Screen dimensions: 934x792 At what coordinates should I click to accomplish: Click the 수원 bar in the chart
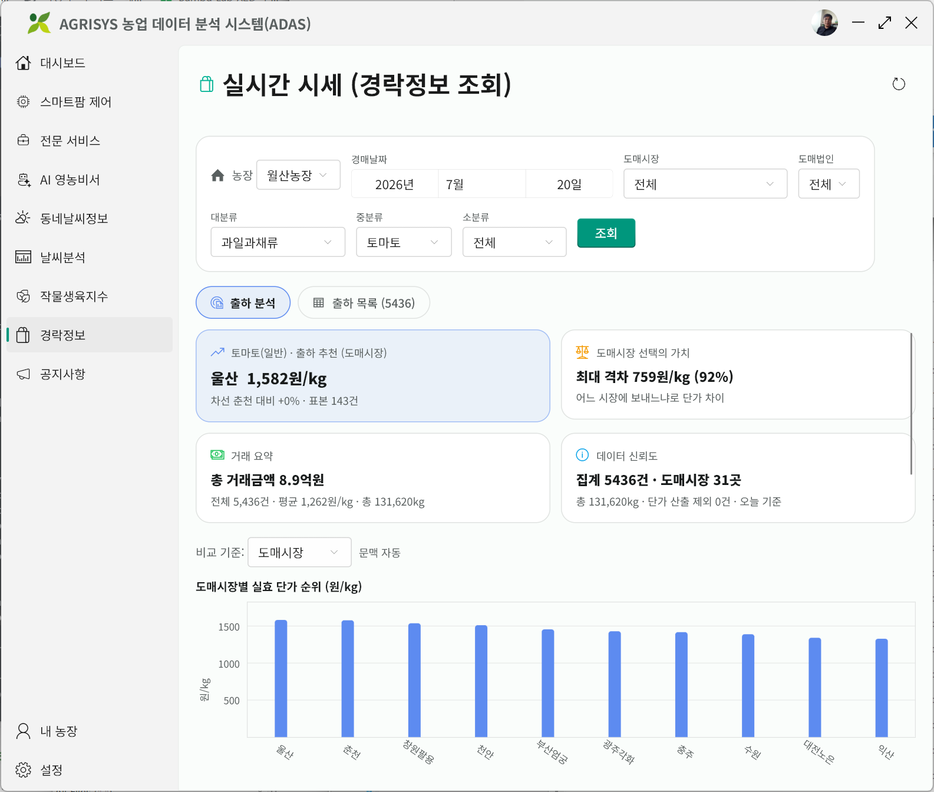748,685
